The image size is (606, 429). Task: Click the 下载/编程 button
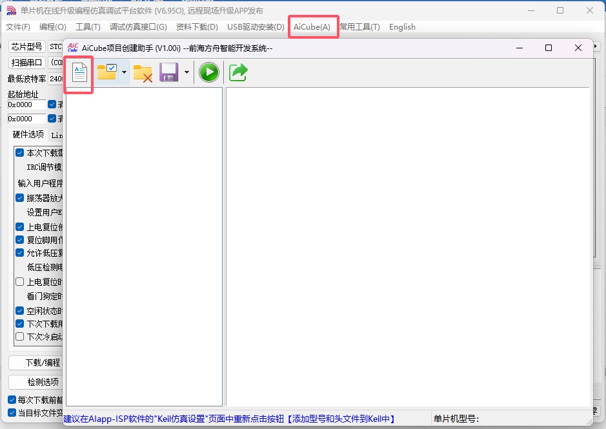[x=35, y=363]
